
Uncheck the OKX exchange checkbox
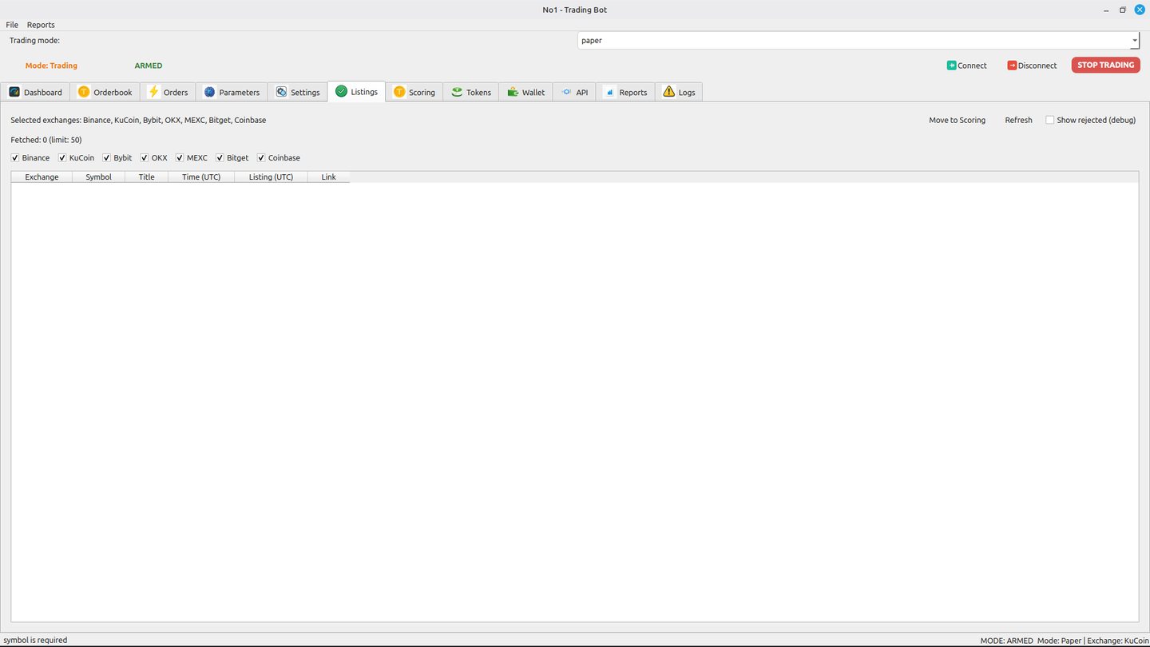click(x=145, y=157)
